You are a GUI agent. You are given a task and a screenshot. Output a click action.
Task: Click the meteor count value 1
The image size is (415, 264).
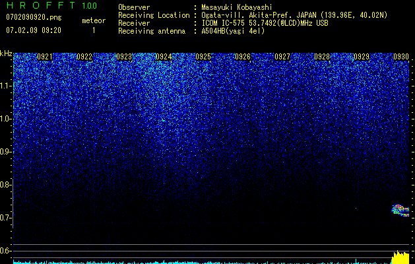coord(94,30)
